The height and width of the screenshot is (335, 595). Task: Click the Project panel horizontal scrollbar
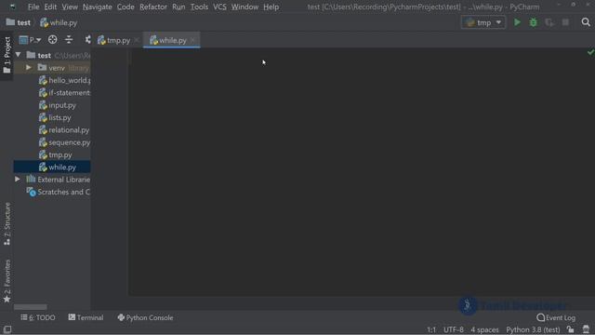click(31, 307)
